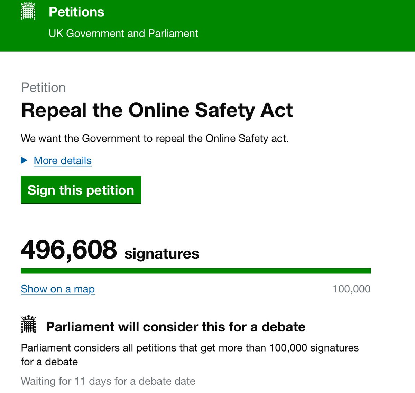The height and width of the screenshot is (393, 415).
Task: Go to the Petitions home title in the header
Action: (x=76, y=12)
